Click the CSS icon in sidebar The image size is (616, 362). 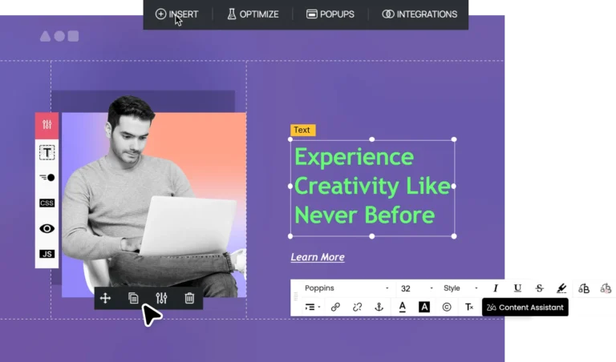(47, 203)
